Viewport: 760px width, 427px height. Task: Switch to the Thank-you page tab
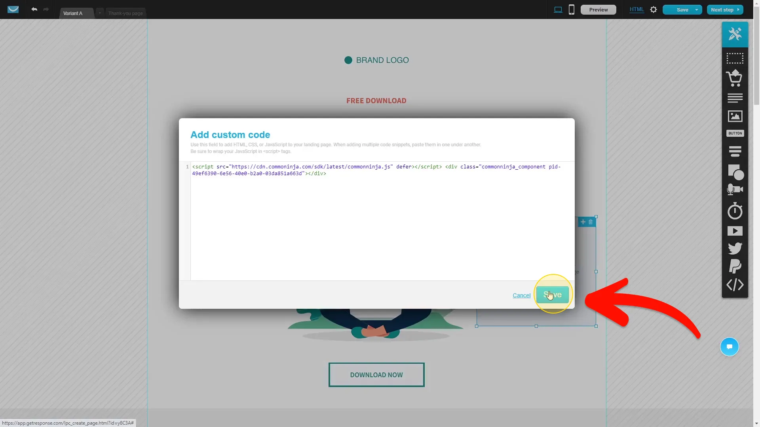125,13
